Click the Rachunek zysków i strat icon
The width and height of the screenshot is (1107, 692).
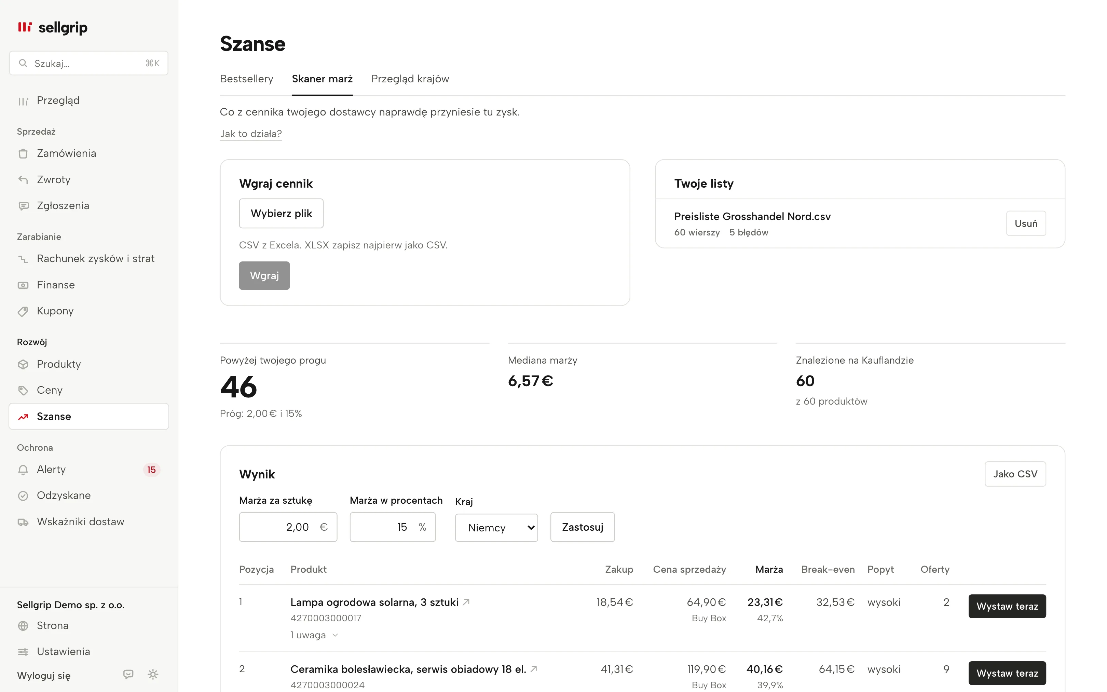click(x=23, y=259)
